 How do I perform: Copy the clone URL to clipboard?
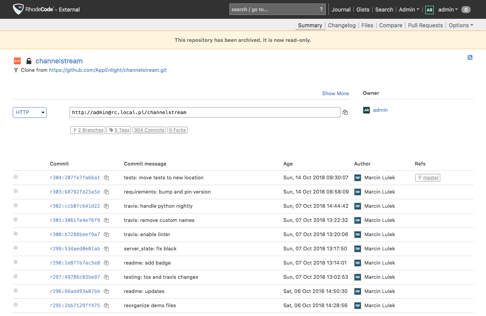click(345, 113)
